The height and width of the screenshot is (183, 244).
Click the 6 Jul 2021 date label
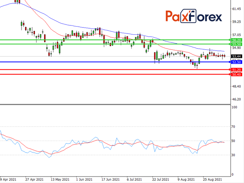tap(134, 179)
